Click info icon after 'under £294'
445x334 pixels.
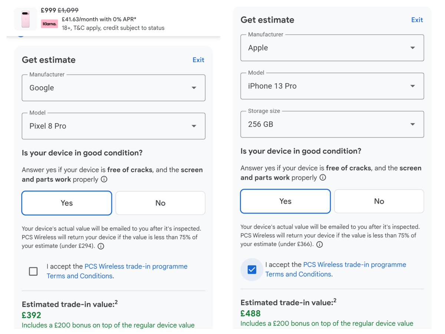101,246
